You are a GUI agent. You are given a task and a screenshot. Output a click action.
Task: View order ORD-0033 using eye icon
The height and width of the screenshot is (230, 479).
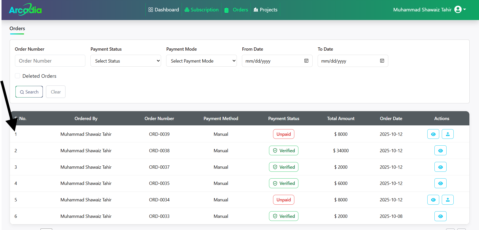440,216
